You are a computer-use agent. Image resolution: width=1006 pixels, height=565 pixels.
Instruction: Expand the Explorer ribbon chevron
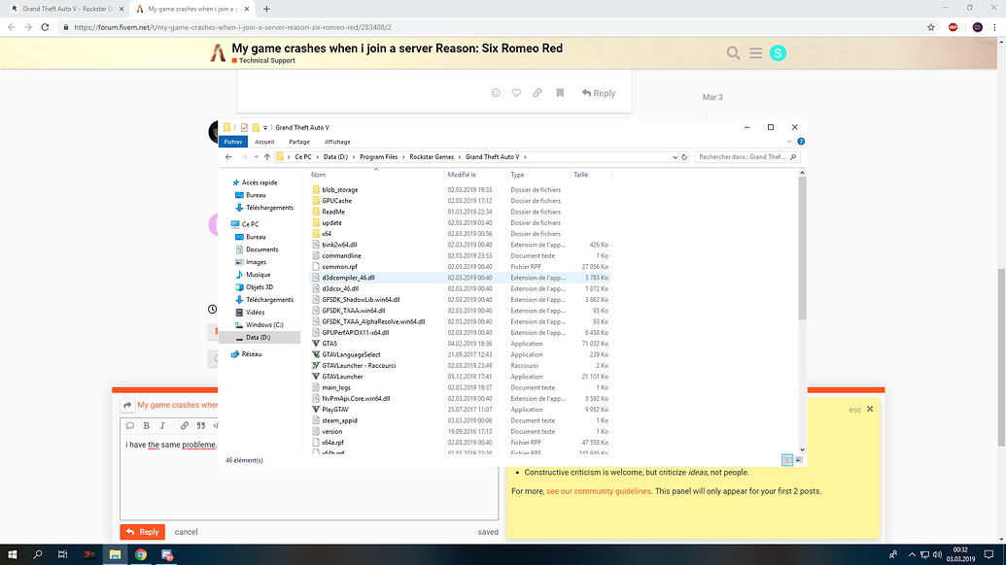point(789,142)
